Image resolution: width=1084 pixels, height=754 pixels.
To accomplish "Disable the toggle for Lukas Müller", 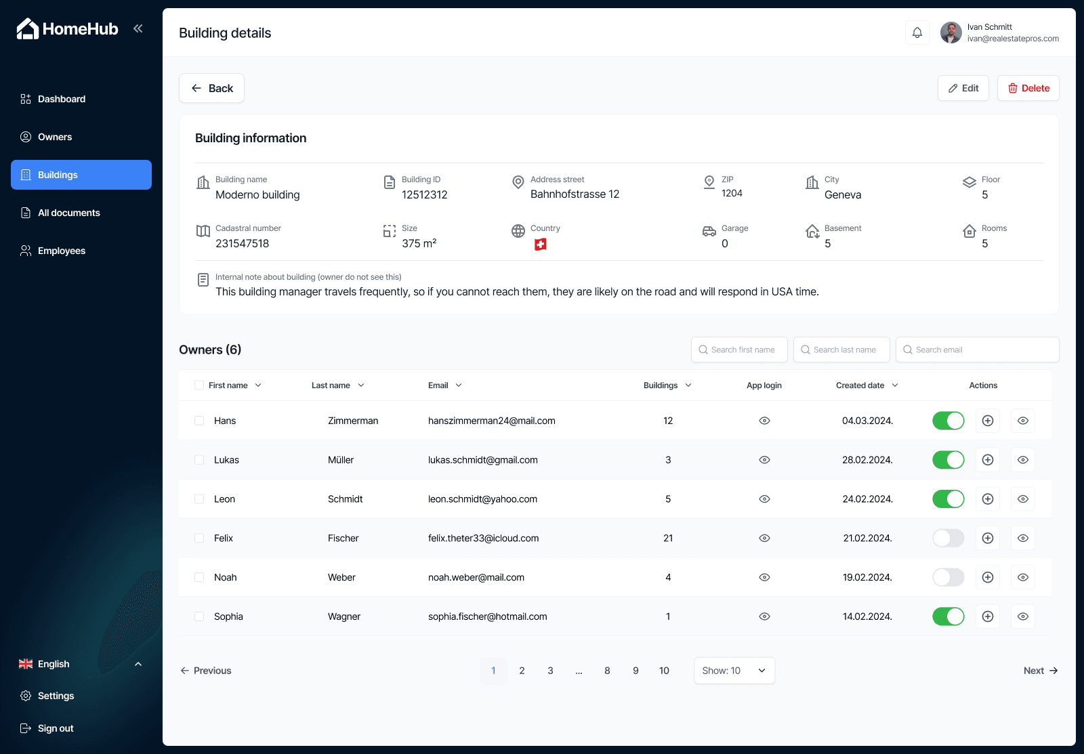I will [948, 460].
